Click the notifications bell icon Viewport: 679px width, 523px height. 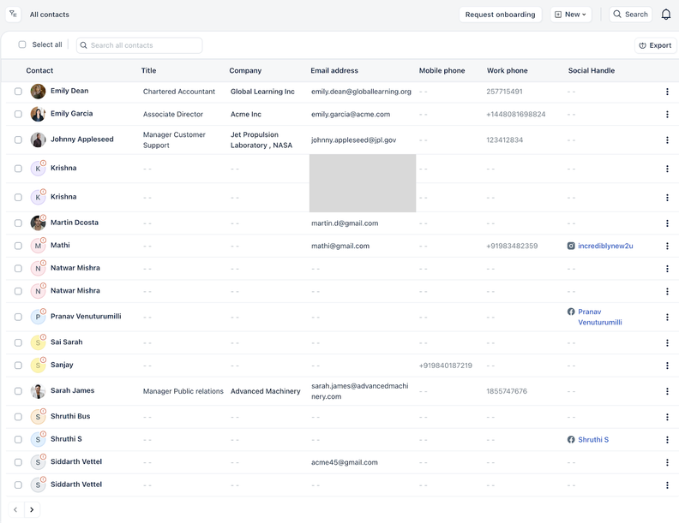click(666, 15)
